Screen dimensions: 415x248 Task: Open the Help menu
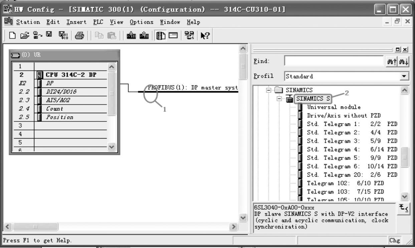coord(193,22)
